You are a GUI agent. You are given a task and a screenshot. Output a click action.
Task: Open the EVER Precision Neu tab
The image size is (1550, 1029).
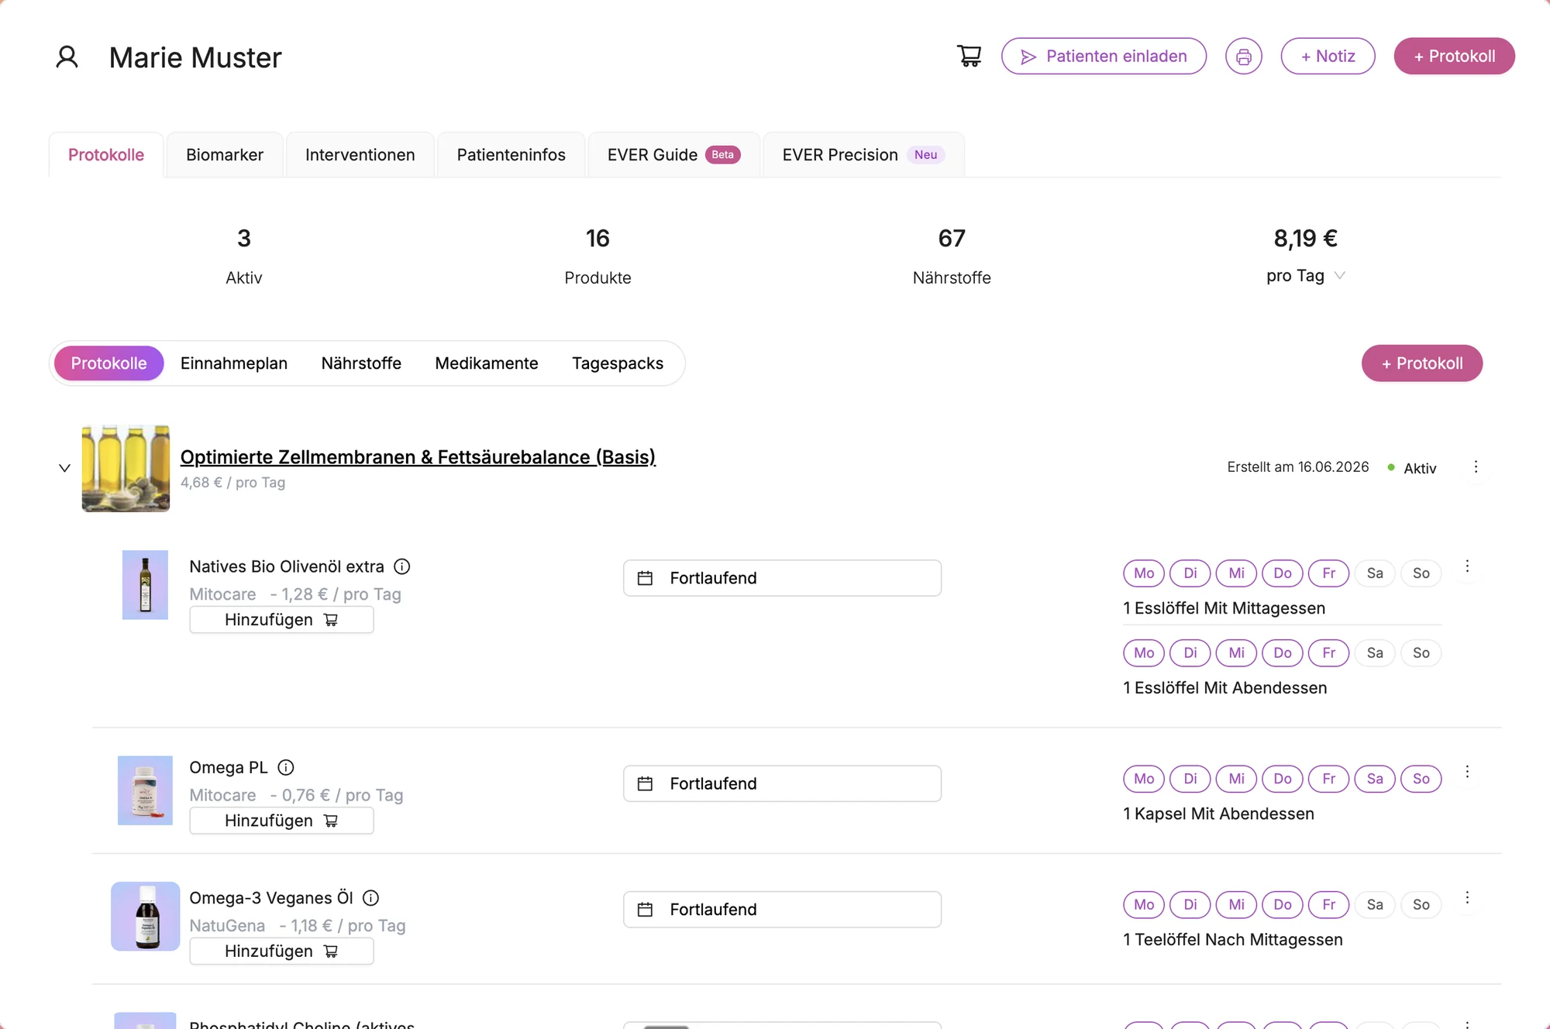pyautogui.click(x=863, y=155)
